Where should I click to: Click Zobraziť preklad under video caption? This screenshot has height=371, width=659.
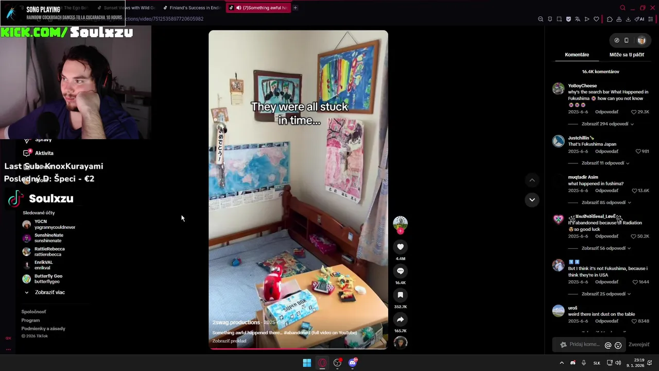(229, 341)
